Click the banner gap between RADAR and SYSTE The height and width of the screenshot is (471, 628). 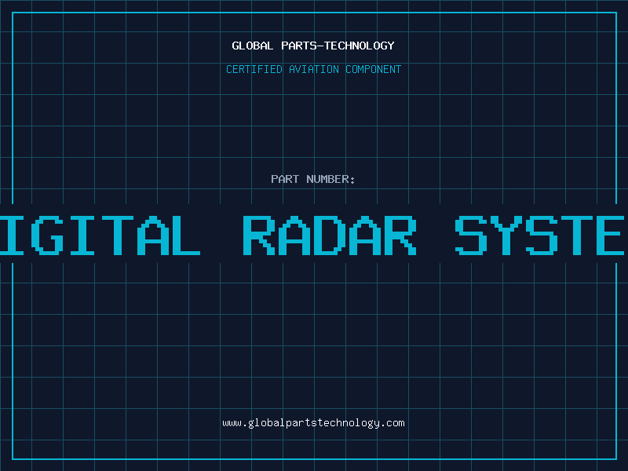[x=436, y=234]
